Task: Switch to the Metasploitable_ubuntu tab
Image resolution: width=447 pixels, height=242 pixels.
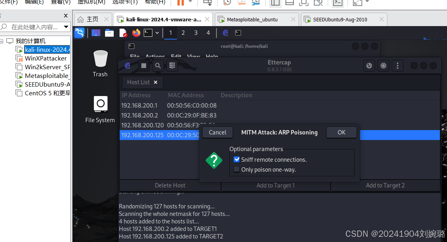Action: pyautogui.click(x=257, y=19)
